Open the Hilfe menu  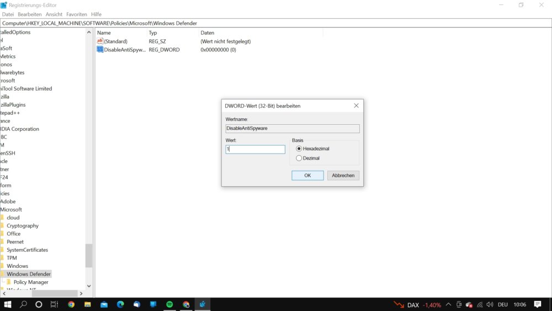pos(96,14)
